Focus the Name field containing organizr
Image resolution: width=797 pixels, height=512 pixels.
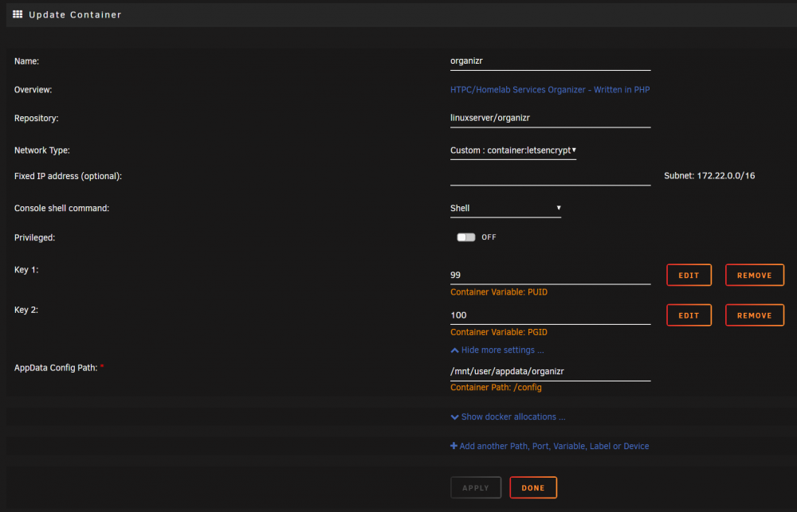(x=550, y=61)
